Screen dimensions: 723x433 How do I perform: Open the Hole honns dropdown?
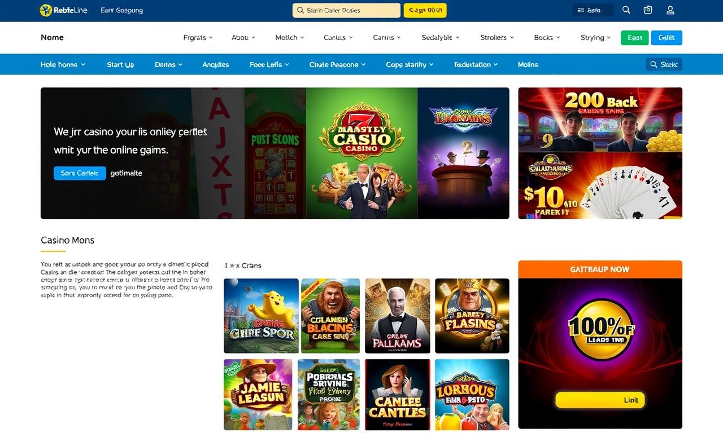point(63,64)
